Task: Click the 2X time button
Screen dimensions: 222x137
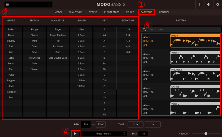Action: tap(153, 125)
